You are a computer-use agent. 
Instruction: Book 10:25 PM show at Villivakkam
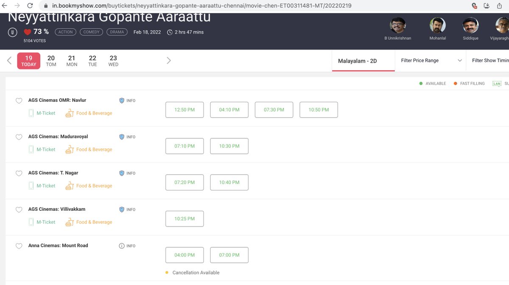coord(185,219)
